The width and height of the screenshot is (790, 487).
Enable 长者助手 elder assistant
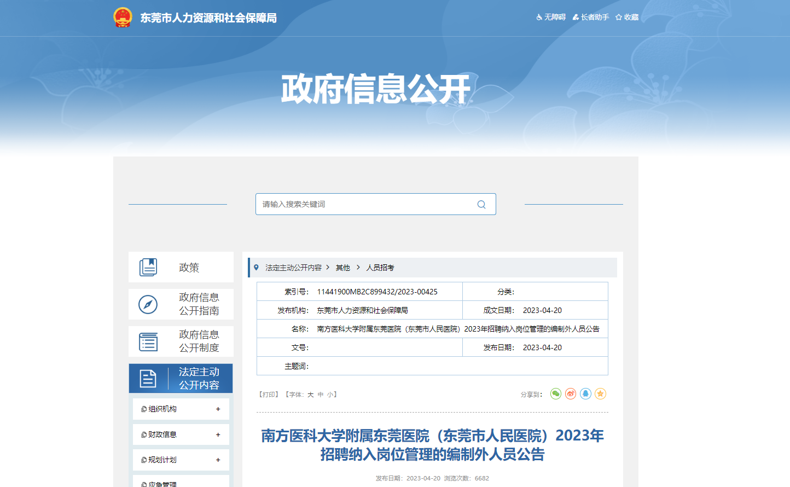click(591, 18)
